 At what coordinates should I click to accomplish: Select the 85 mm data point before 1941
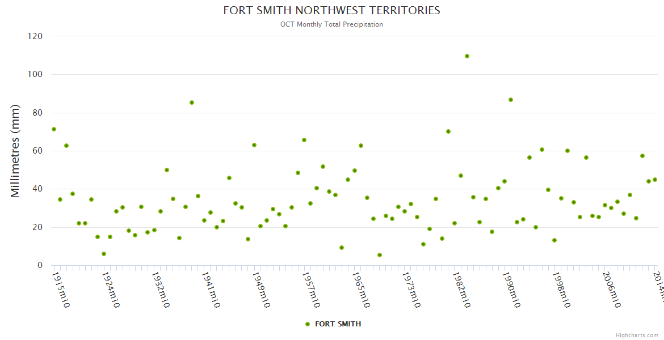192,103
